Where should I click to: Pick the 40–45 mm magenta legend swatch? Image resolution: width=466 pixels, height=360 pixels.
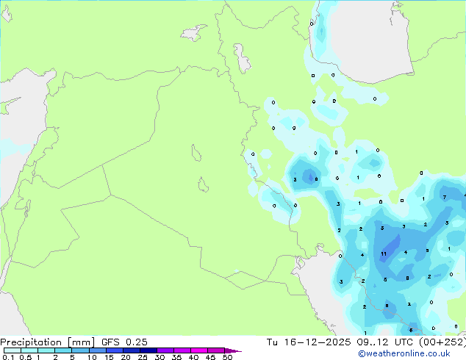(x=199, y=350)
